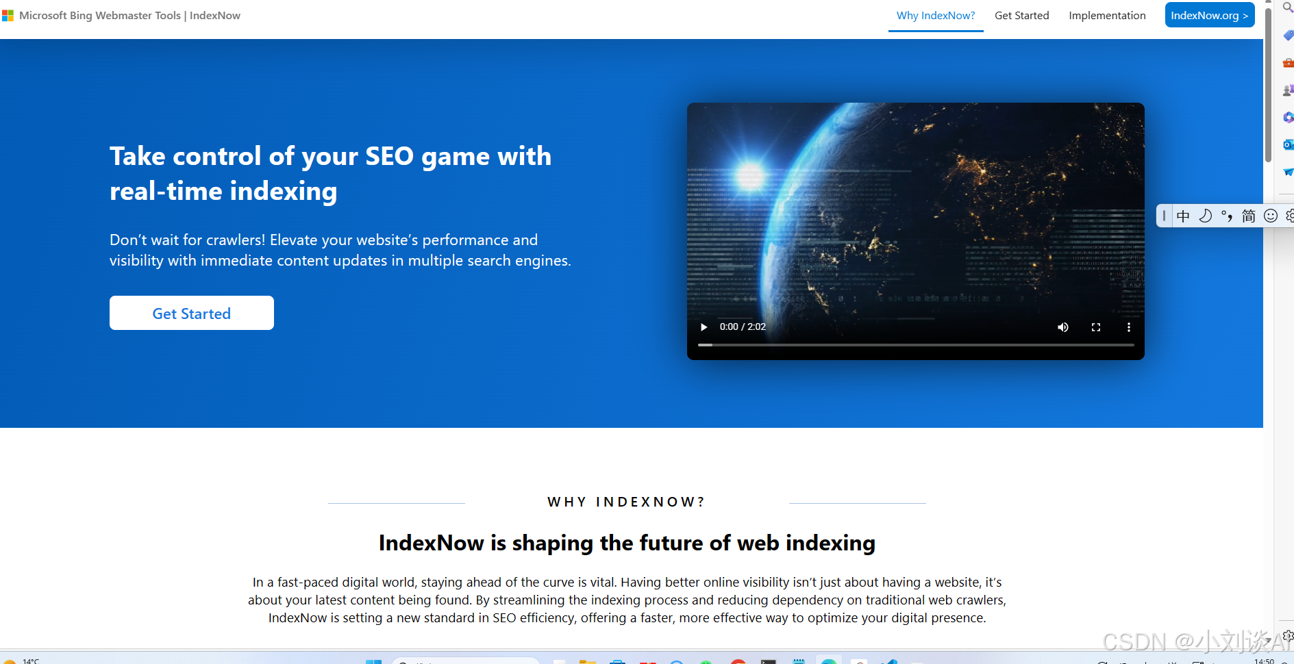
Task: Click the 0:00 / 2:02 video time display
Action: 743,327
